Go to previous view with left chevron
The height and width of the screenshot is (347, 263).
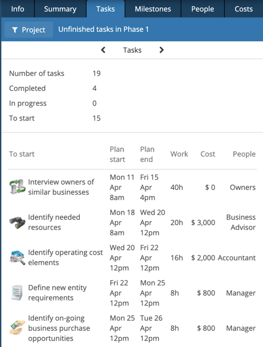coord(103,50)
